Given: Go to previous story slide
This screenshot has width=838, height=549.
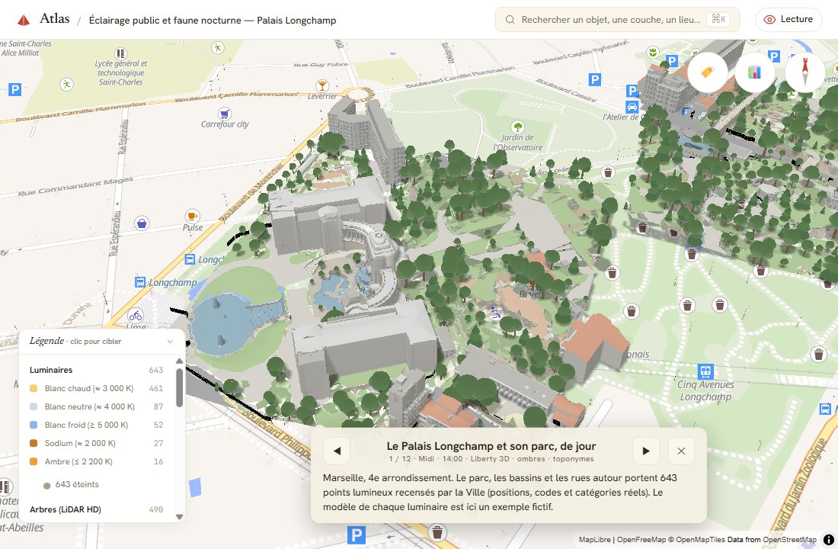Looking at the screenshot, I should (337, 451).
